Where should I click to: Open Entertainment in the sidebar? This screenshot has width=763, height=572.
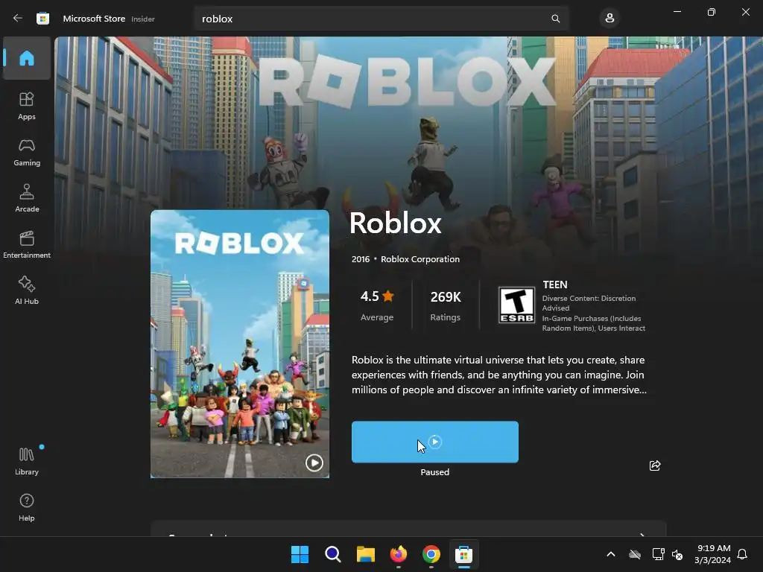coord(27,244)
